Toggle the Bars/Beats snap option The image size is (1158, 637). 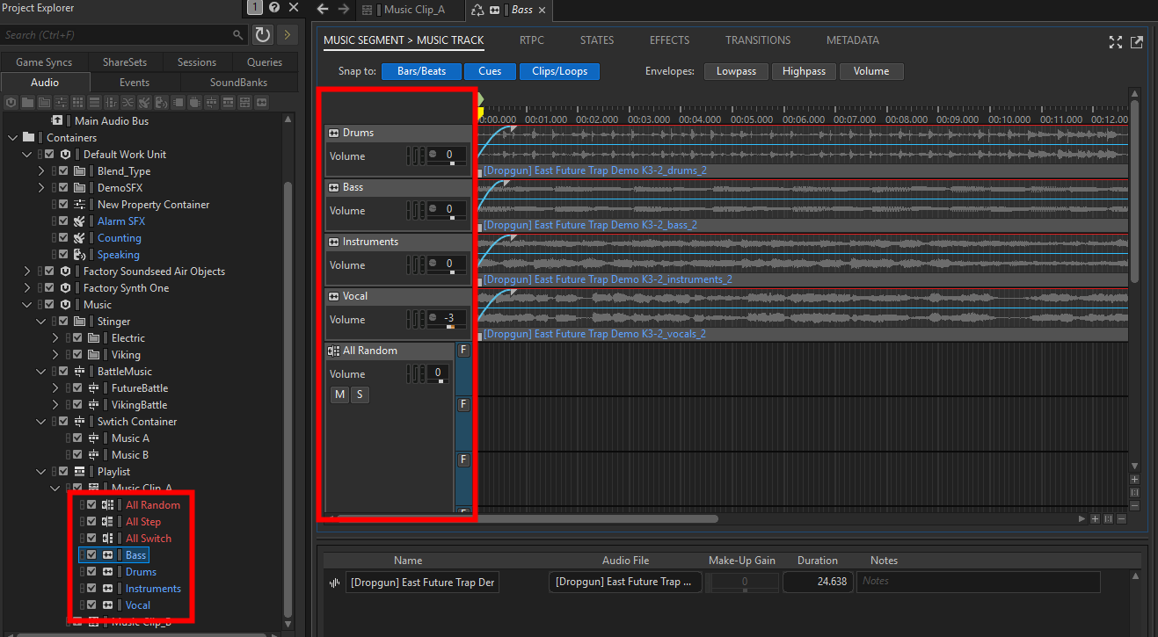[x=421, y=71]
